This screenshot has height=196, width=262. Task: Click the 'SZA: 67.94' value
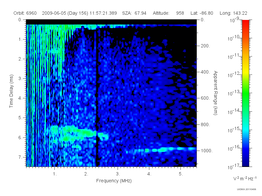point(134,13)
